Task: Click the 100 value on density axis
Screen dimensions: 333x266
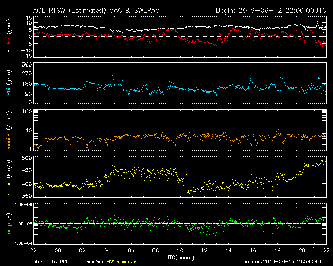Action: [27, 111]
